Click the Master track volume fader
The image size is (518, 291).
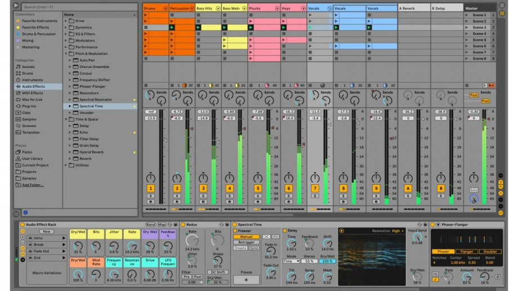click(x=489, y=119)
